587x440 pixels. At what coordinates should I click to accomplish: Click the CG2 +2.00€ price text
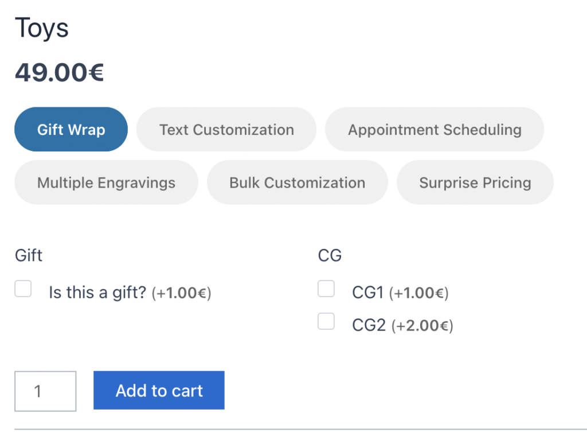point(422,326)
